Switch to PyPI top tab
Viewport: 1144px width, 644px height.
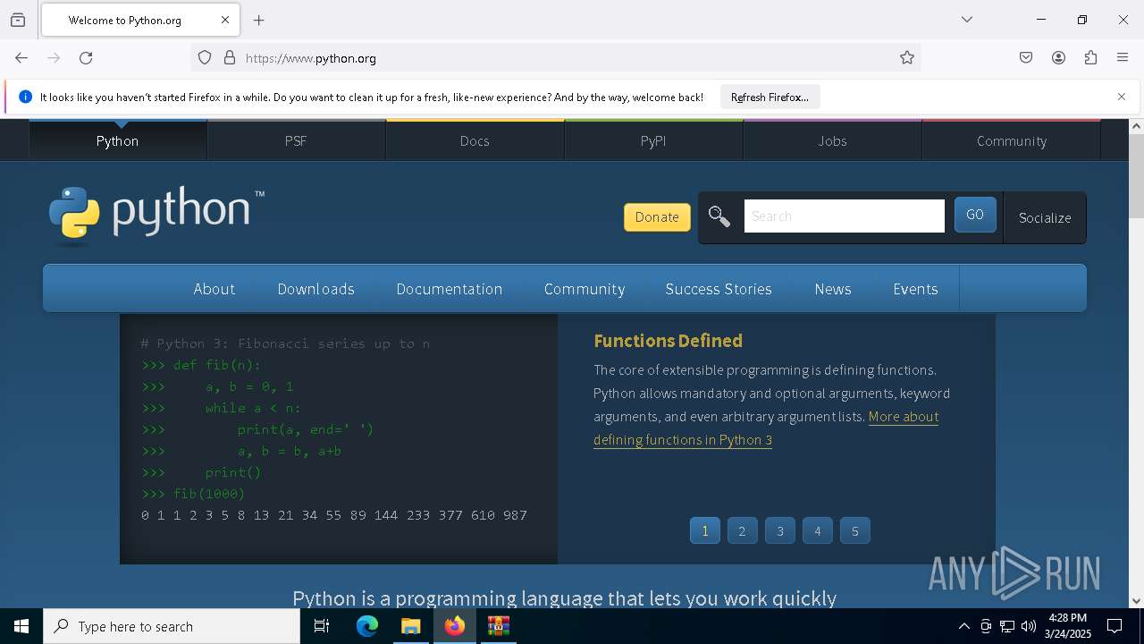point(653,140)
